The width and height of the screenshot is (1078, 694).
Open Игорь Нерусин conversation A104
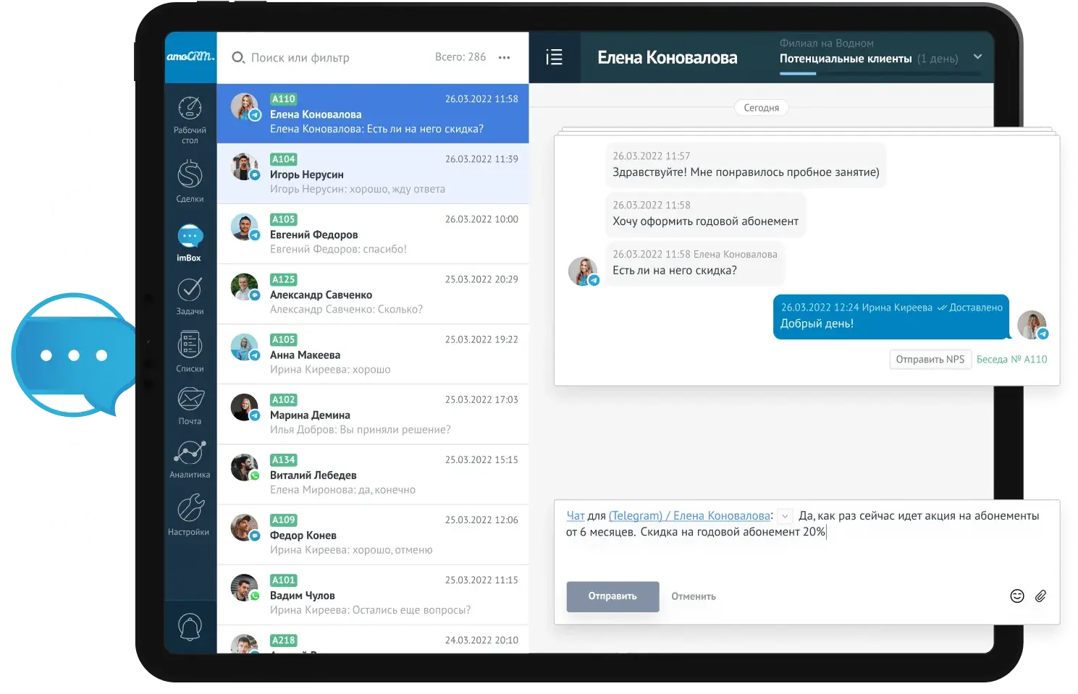tap(373, 174)
